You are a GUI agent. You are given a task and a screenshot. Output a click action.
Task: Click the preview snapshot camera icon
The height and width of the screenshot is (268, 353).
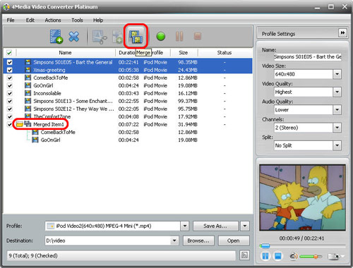pyautogui.click(x=335, y=256)
